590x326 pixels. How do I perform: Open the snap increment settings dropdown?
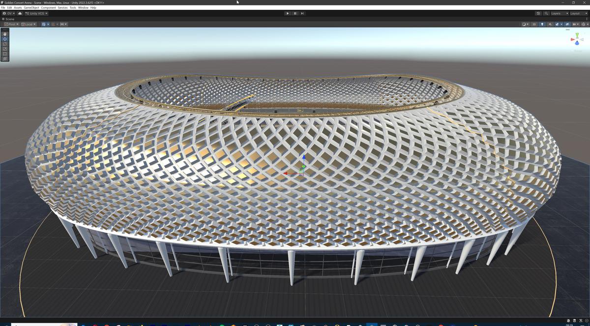coord(63,24)
